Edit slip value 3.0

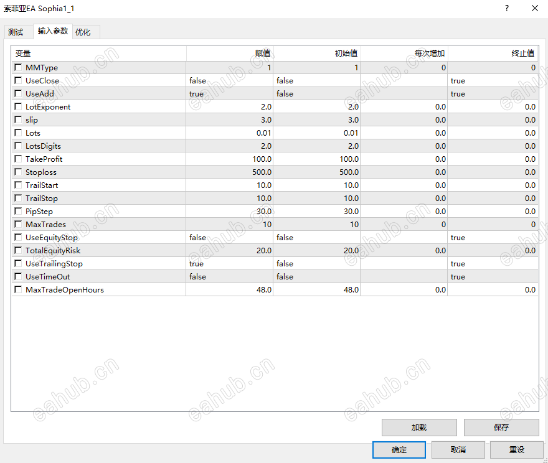point(229,119)
